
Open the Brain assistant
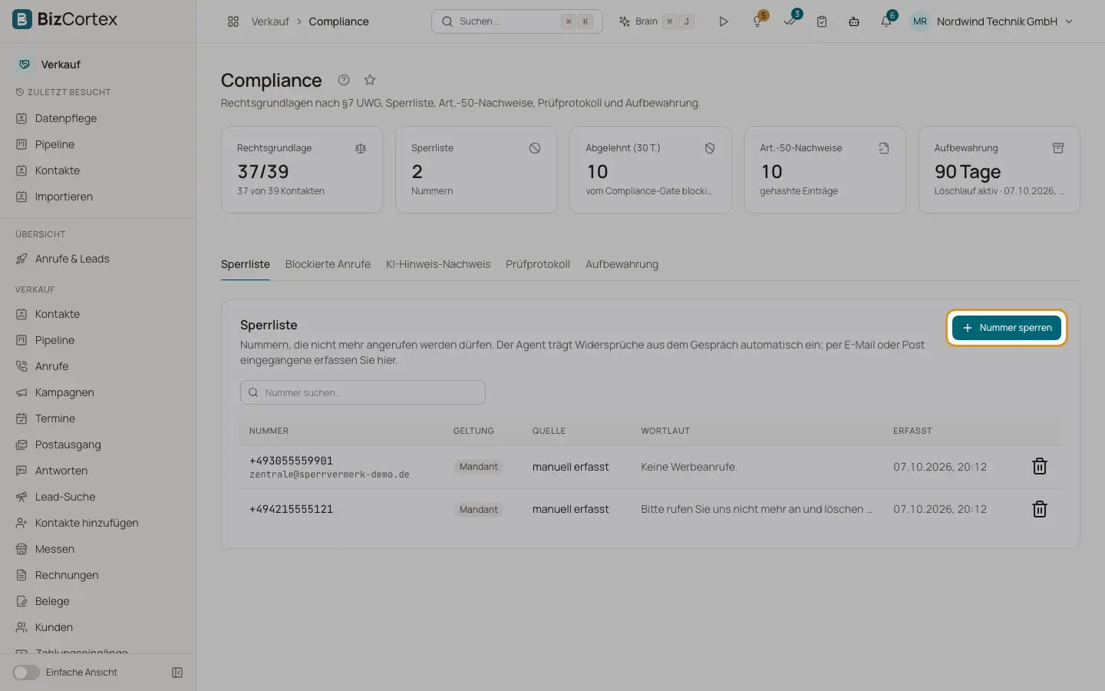pyautogui.click(x=656, y=21)
